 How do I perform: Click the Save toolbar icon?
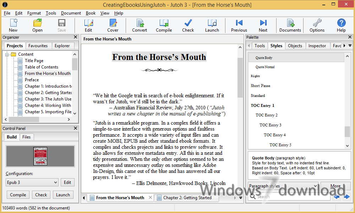(x=61, y=25)
